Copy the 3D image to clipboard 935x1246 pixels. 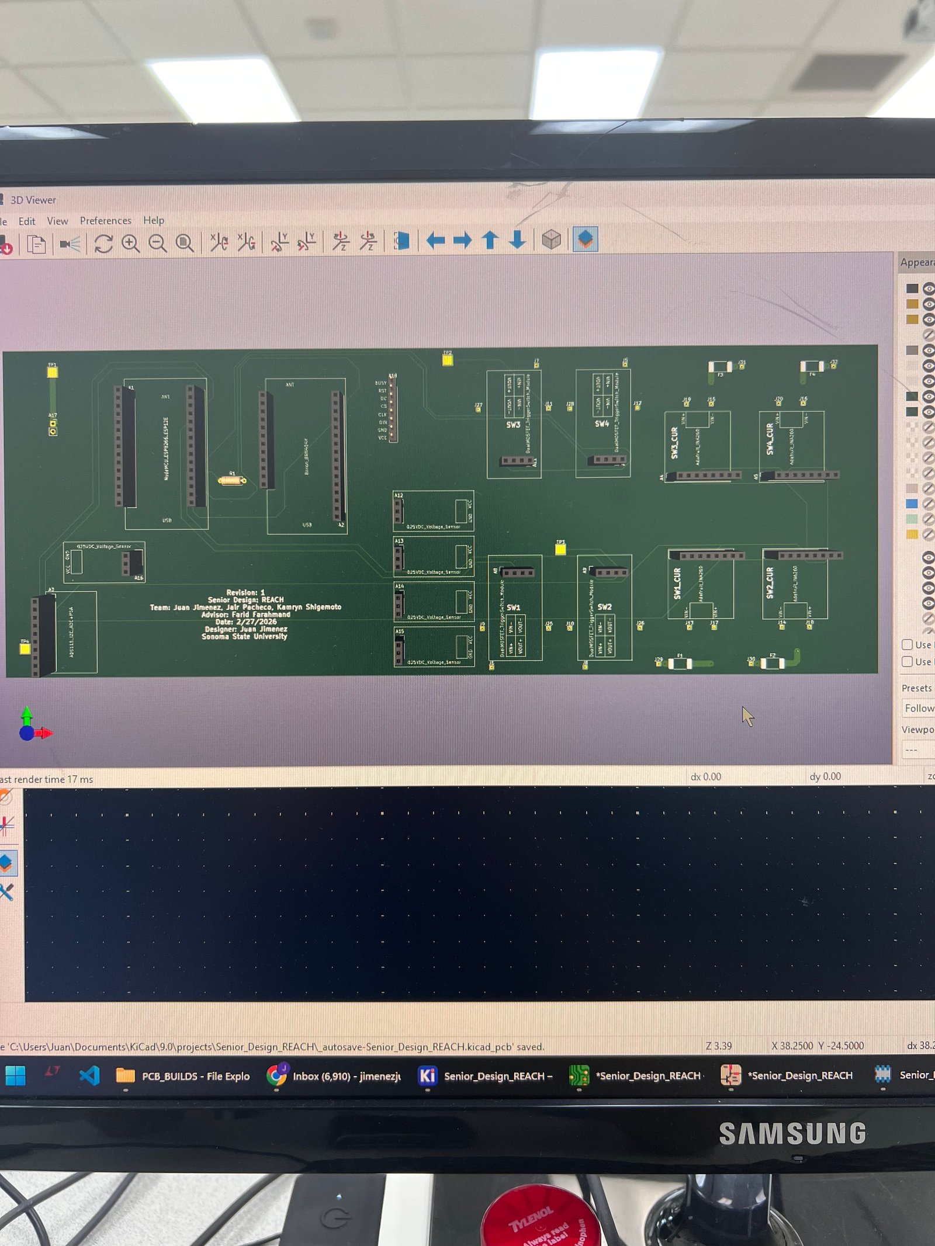(x=36, y=244)
